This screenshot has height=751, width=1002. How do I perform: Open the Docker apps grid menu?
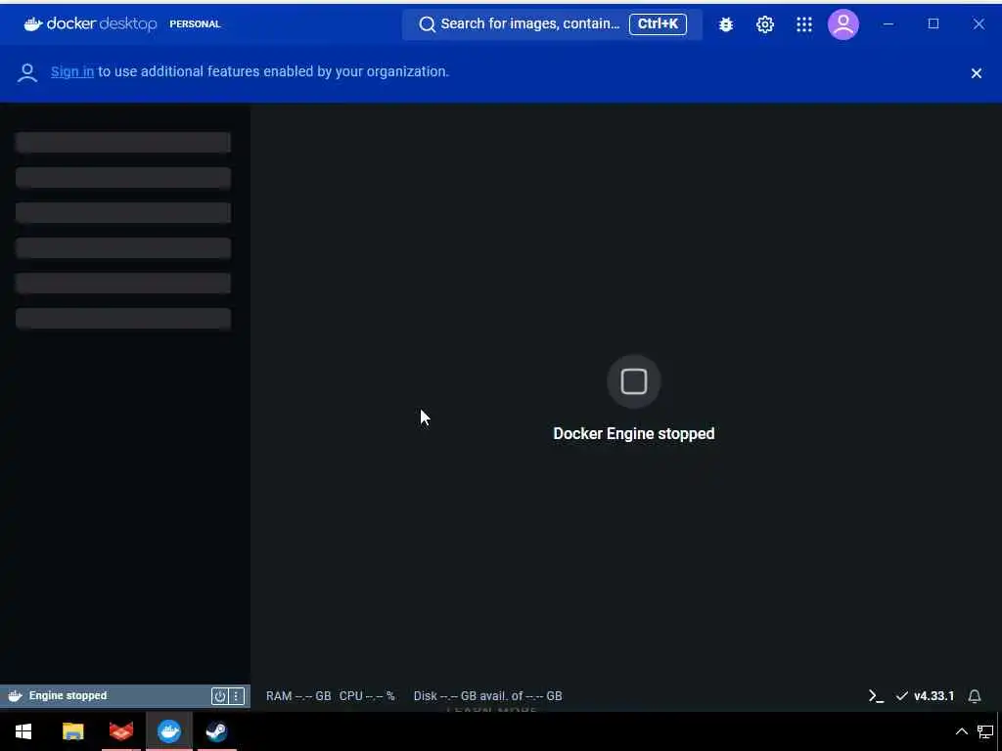tap(804, 24)
